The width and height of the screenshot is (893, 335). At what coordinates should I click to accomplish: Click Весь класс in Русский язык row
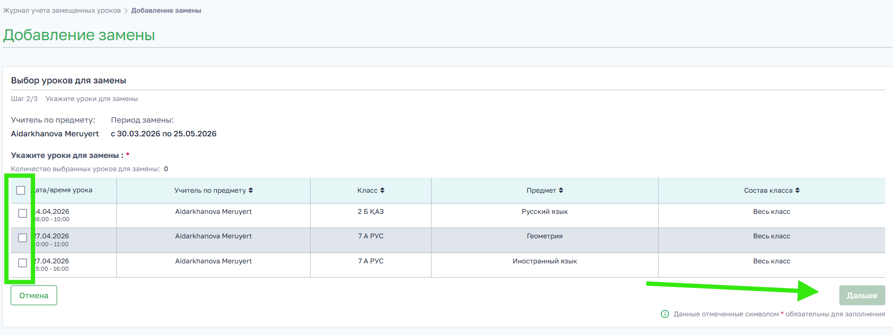[x=772, y=211]
